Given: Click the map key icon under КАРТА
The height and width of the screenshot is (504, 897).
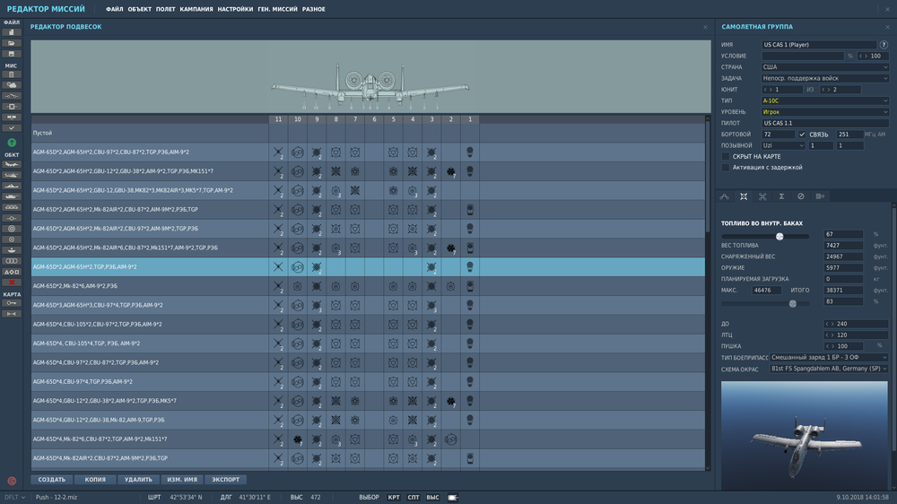Looking at the screenshot, I should (x=11, y=303).
